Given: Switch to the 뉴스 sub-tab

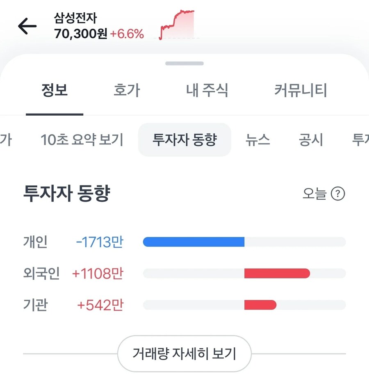Looking at the screenshot, I should pyautogui.click(x=258, y=140).
